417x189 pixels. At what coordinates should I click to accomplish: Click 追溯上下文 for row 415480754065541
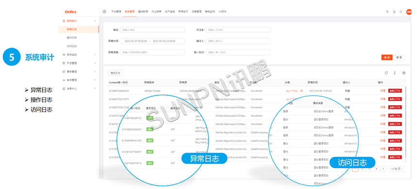(395, 91)
